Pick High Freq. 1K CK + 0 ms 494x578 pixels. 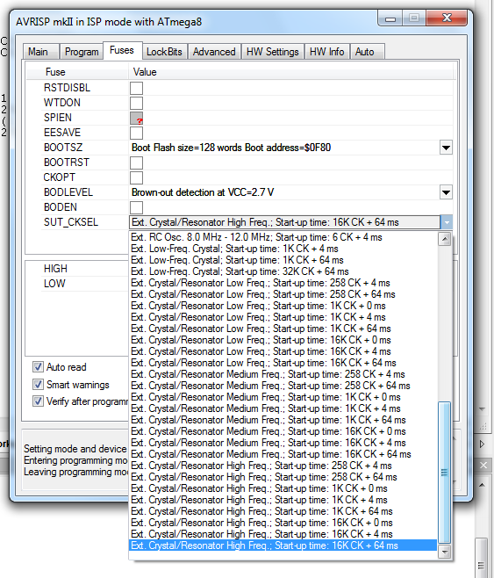(283, 488)
